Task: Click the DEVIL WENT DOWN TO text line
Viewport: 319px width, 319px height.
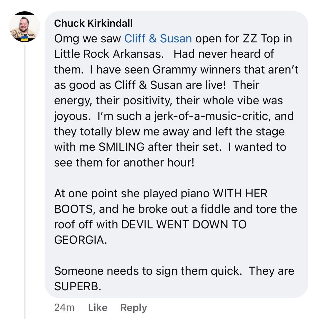Action: pos(184,224)
